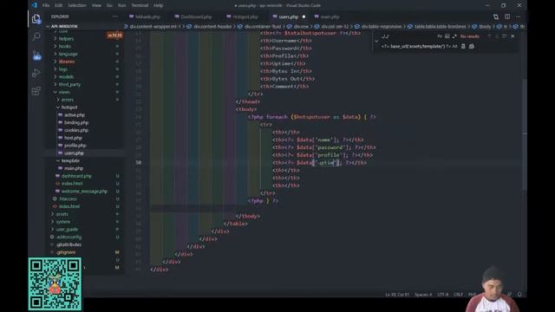This screenshot has width=555, height=312.
Task: Open the .gitignore file
Action: point(66,252)
